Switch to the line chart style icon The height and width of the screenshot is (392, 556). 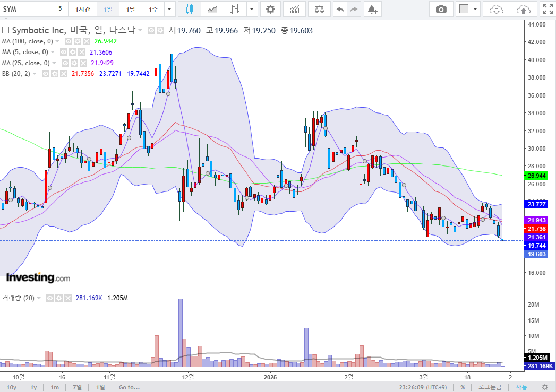point(212,9)
